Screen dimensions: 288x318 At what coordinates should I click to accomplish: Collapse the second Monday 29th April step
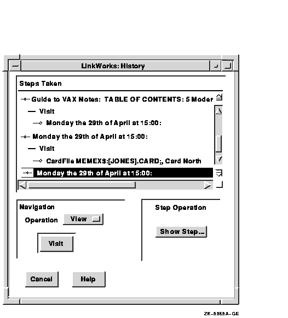pos(25,137)
